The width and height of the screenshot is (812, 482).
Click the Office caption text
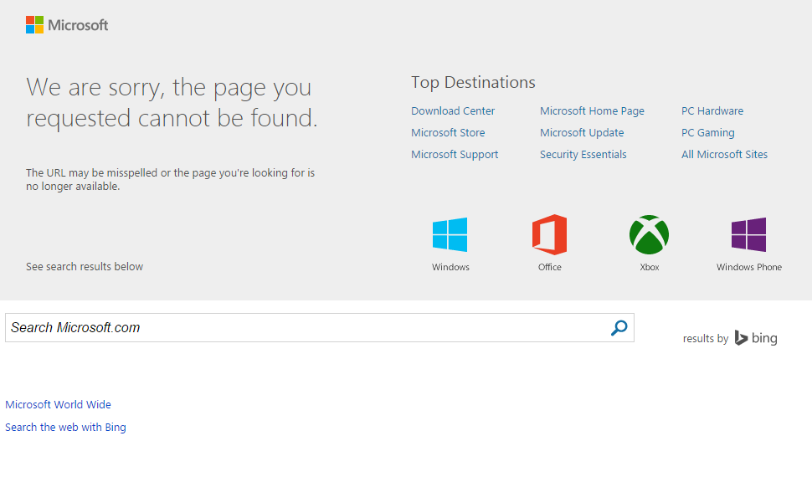[549, 267]
